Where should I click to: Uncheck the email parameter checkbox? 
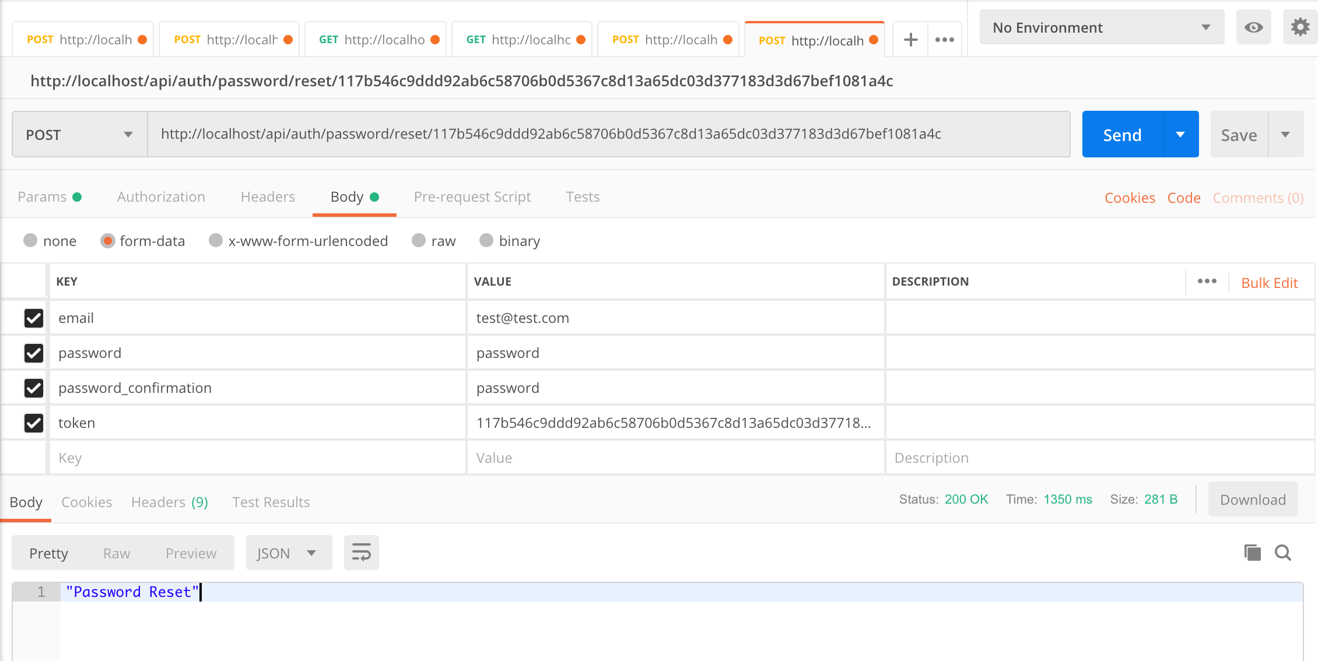pos(34,318)
